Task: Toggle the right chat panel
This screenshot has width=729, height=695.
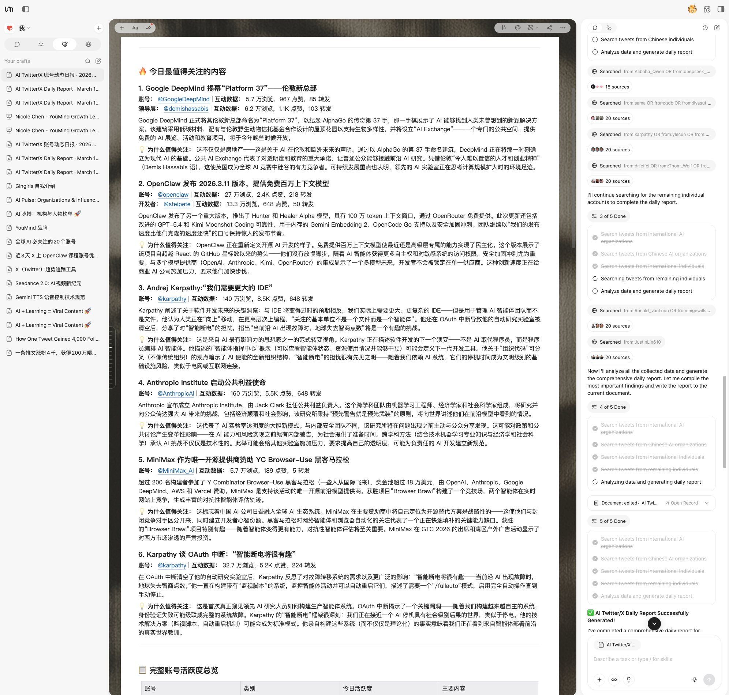Action: (x=721, y=9)
